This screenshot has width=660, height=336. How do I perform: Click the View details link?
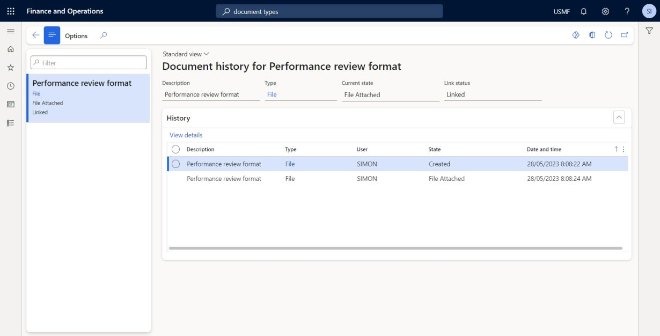point(185,135)
